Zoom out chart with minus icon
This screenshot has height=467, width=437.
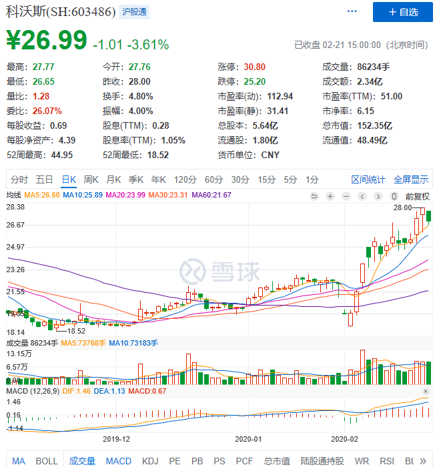point(346,196)
